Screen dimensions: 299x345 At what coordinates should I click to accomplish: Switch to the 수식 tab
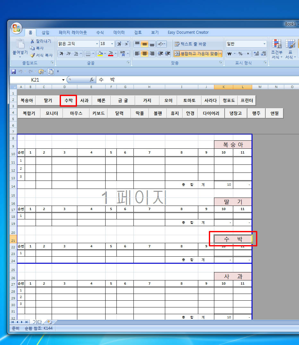(100, 32)
